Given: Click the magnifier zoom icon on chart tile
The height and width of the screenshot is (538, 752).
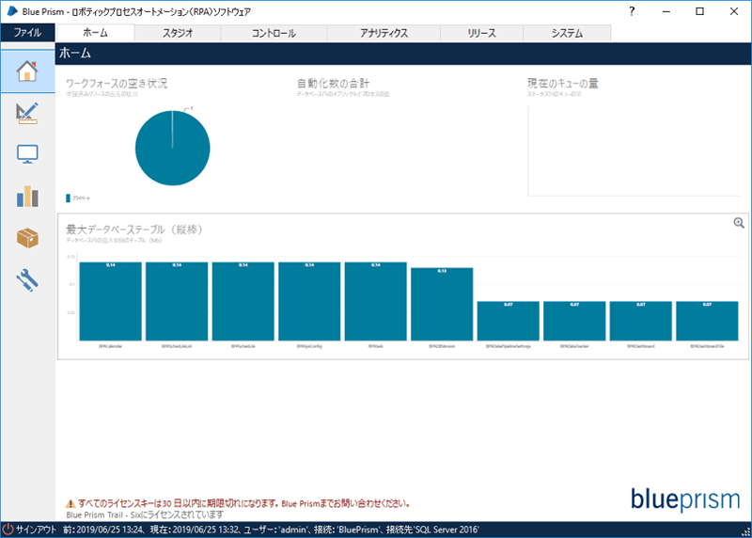Looking at the screenshot, I should [739, 223].
